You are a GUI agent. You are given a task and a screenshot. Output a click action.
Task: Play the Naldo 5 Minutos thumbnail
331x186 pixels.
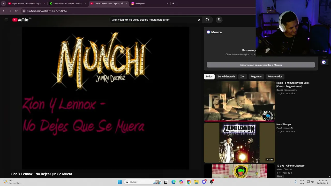pyautogui.click(x=239, y=101)
